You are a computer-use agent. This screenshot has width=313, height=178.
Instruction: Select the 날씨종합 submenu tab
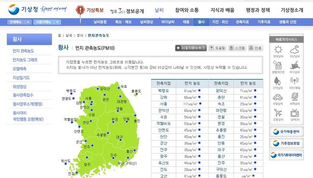point(100,22)
